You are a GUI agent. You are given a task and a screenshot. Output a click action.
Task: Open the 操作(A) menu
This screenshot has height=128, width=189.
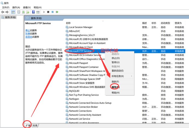click(x=16, y=7)
